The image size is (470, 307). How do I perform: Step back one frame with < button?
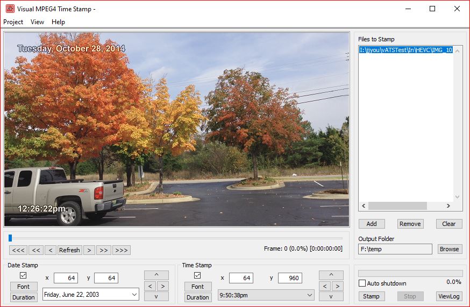[50, 250]
